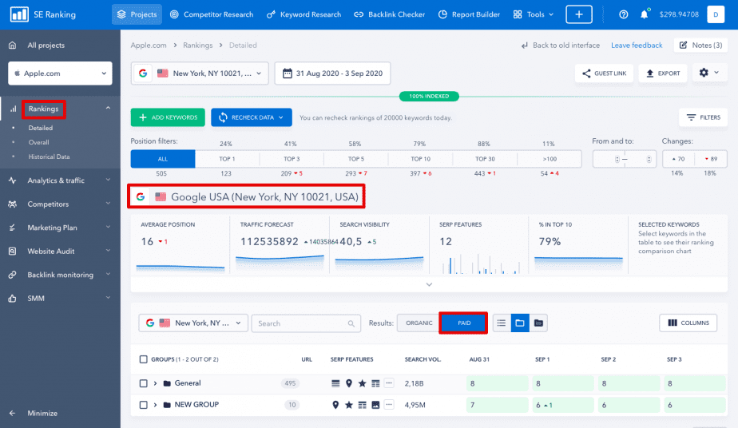This screenshot has height=428, width=738.
Task: Filter changes by 89 declined
Action: 711,159
